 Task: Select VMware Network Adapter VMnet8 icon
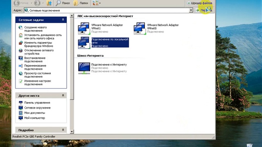[x=140, y=28]
